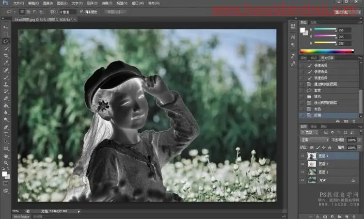This screenshot has width=364, height=219.
Task: Select the Clone Stamp tool
Action: (x=6, y=84)
